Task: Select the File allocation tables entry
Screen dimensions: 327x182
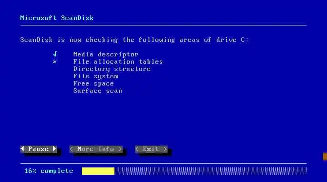Action: [118, 61]
